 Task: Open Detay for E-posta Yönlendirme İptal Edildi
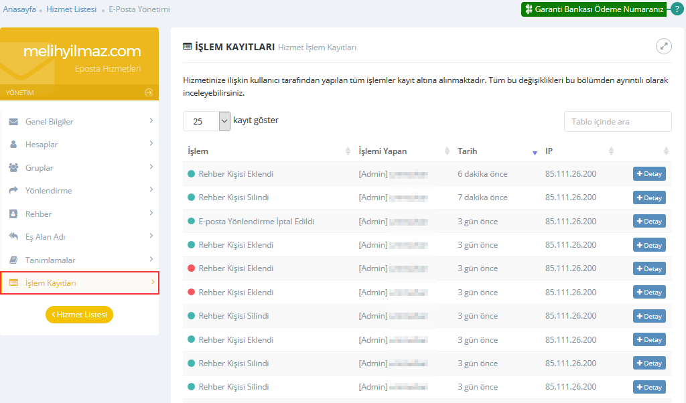[x=649, y=222]
